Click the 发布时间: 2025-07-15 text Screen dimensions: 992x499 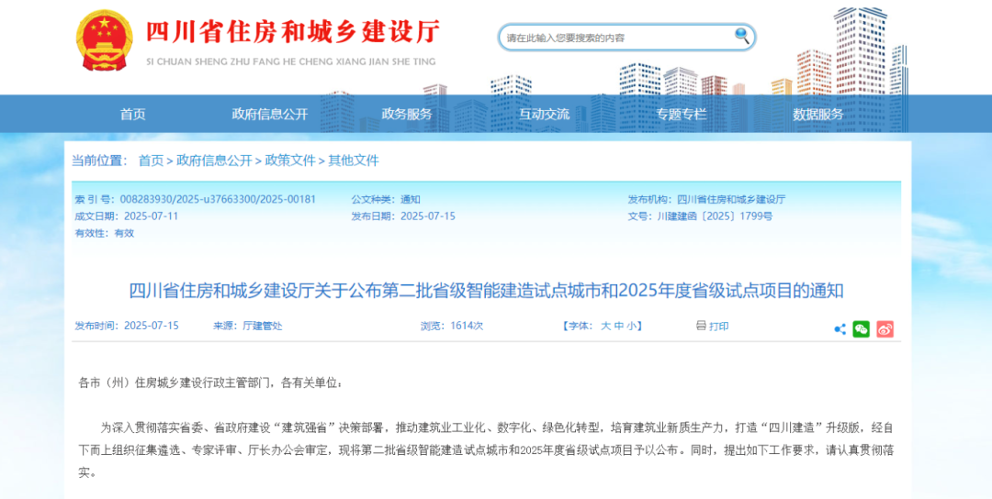[127, 326]
